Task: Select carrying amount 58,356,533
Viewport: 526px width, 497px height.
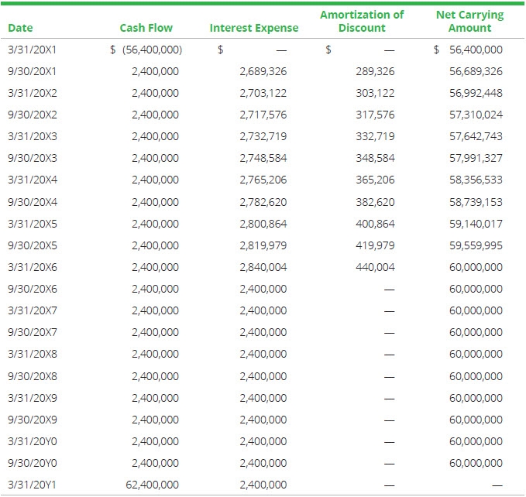Action: coord(476,180)
